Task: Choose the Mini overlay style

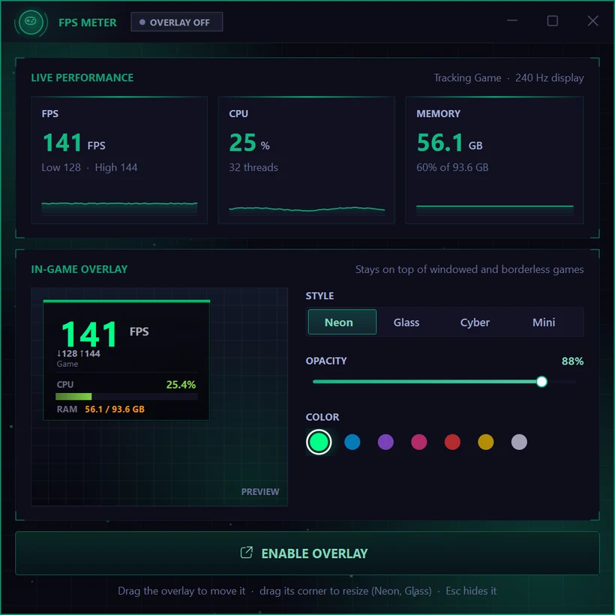Action: coord(544,322)
